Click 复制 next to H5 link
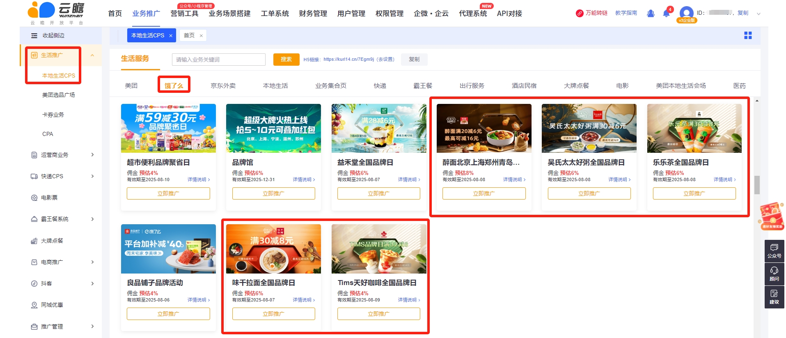Viewport: 786px width, 338px height. [x=414, y=60]
